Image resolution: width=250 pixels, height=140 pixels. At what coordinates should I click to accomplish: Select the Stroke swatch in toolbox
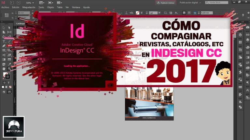coord(7,77)
